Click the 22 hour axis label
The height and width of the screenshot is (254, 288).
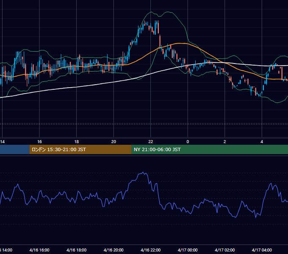point(151,142)
